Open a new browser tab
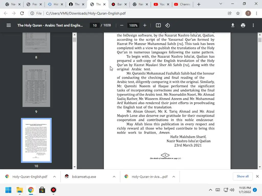The width and height of the screenshot is (262, 196). pos(199,4)
